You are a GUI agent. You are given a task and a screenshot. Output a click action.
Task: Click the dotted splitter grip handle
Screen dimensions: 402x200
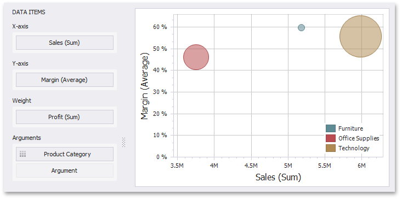tap(124, 142)
